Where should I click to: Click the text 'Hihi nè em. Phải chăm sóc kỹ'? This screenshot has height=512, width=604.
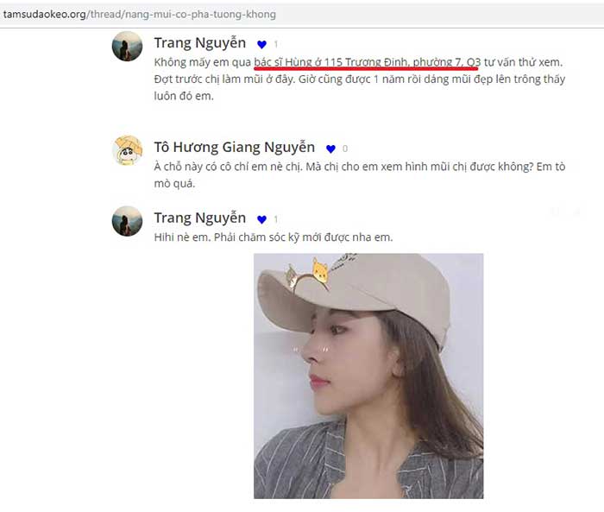[x=226, y=237]
